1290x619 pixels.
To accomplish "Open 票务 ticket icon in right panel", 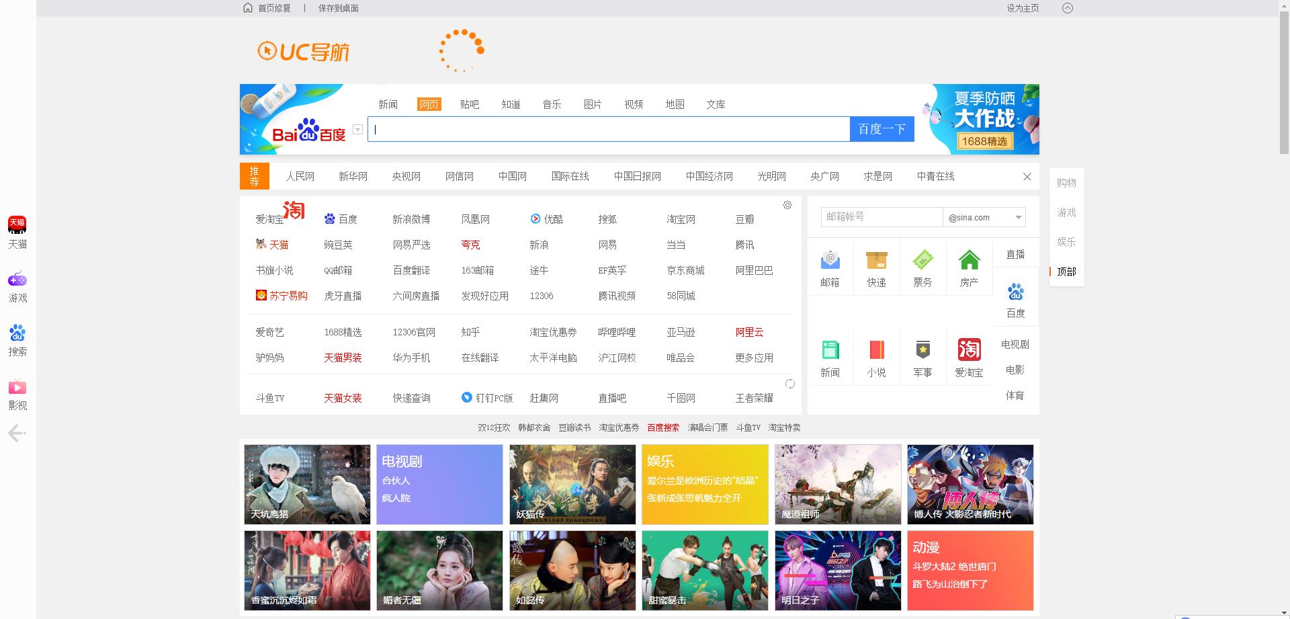I will click(x=922, y=259).
